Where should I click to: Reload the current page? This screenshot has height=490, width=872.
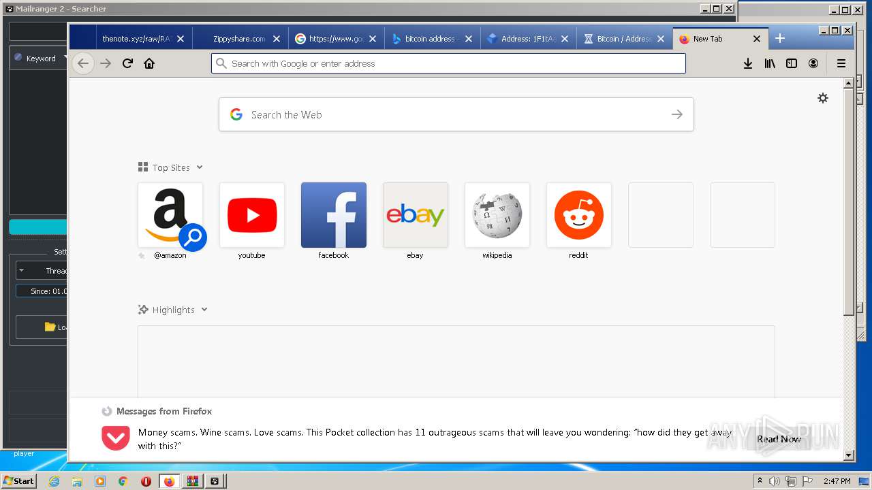pyautogui.click(x=127, y=63)
